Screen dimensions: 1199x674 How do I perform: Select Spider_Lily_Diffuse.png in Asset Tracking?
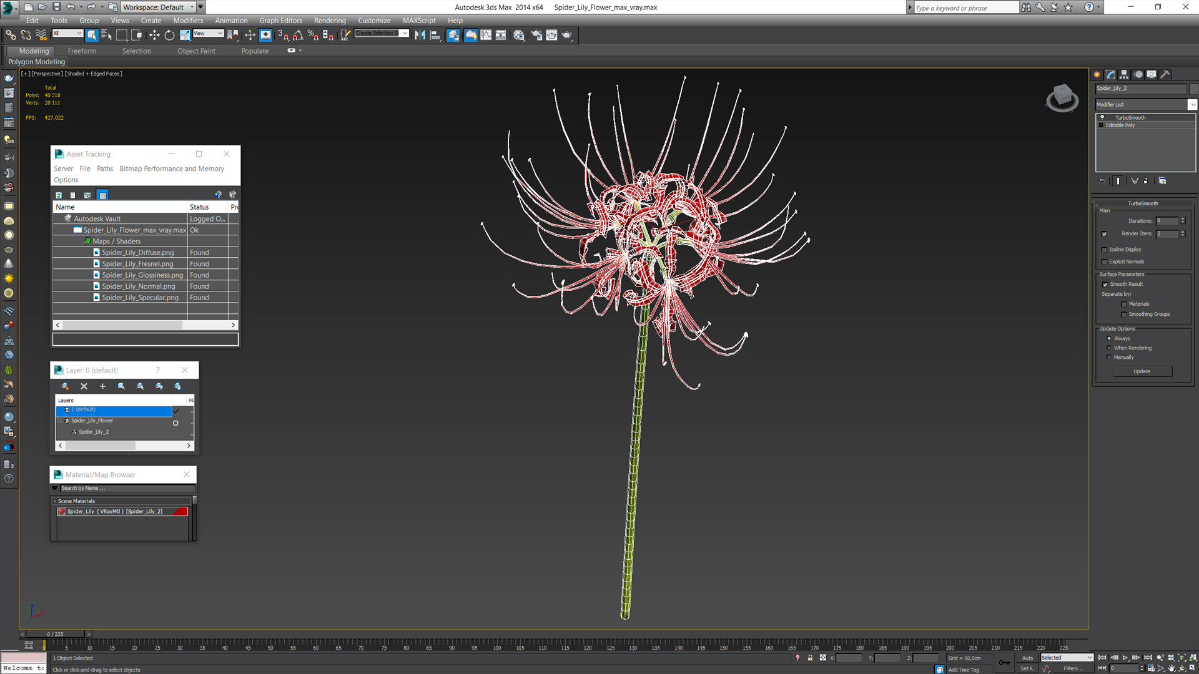[x=138, y=253]
